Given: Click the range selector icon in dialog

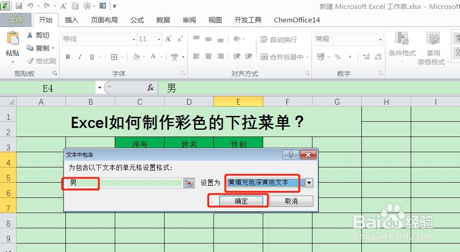Looking at the screenshot, I should point(189,183).
